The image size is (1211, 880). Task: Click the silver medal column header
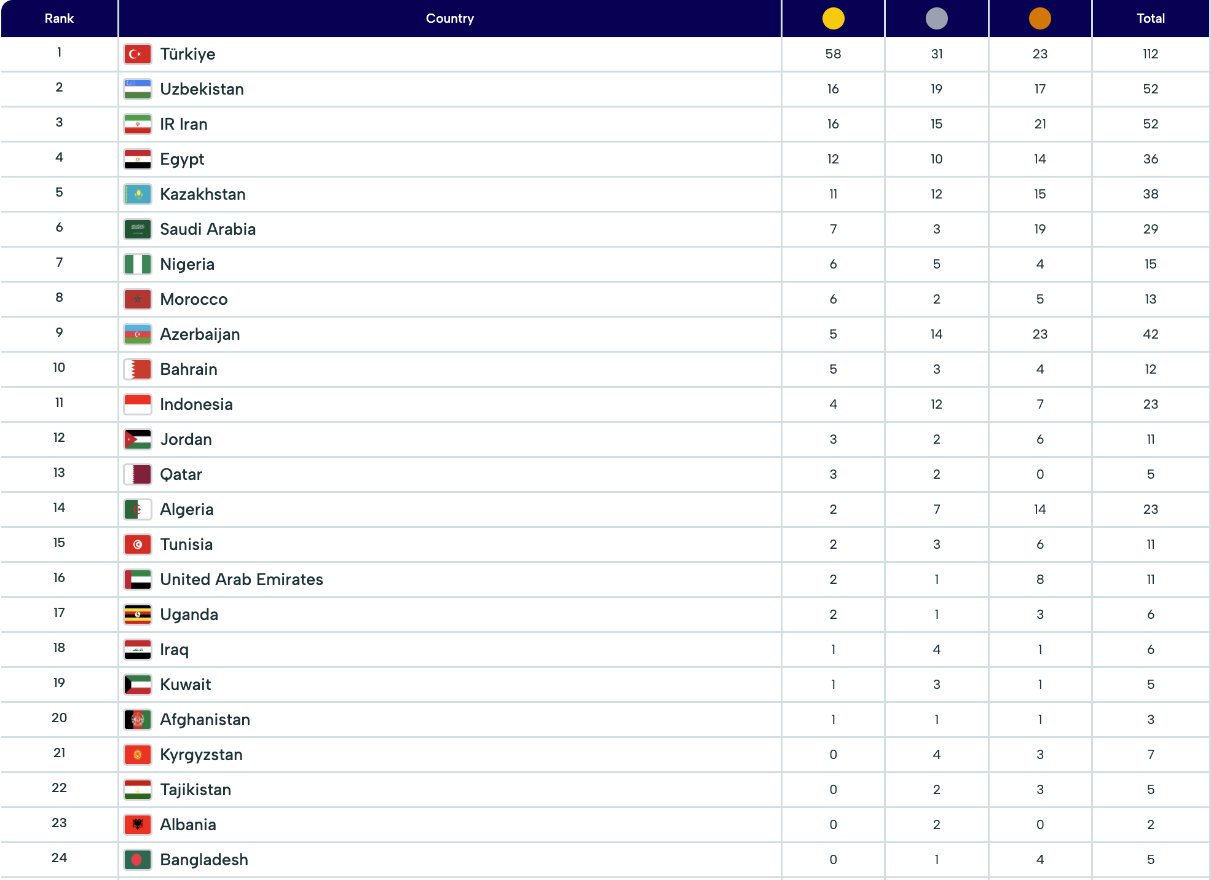coord(936,18)
